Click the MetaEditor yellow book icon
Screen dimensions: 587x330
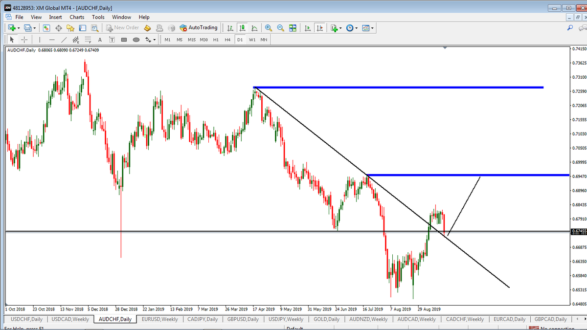pyautogui.click(x=147, y=28)
